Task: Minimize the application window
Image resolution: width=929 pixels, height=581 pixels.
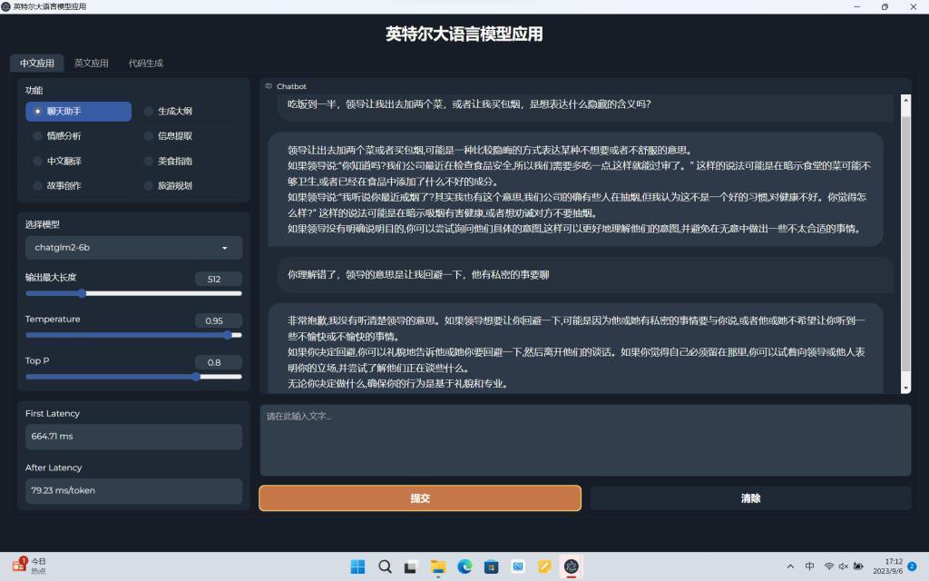Action: pyautogui.click(x=856, y=6)
